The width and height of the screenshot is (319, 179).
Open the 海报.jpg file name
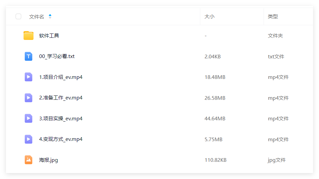point(48,160)
